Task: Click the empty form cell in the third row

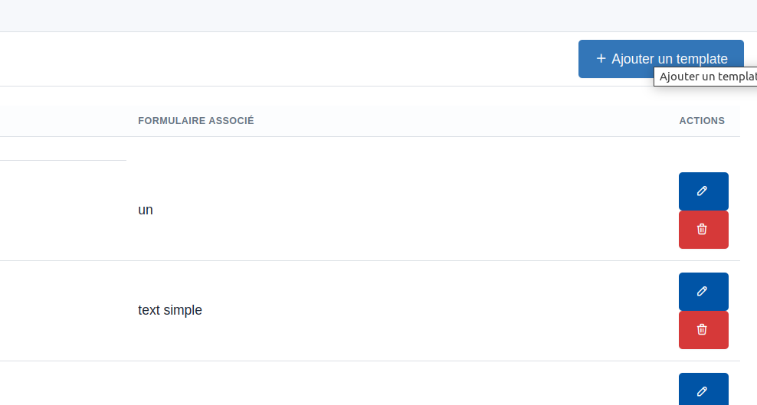Action: (306, 387)
